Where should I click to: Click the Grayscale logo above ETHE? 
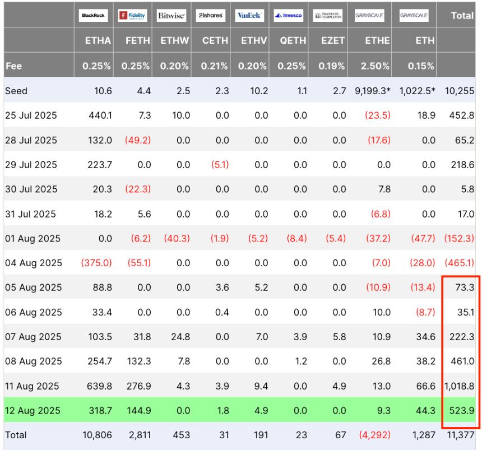pos(369,15)
